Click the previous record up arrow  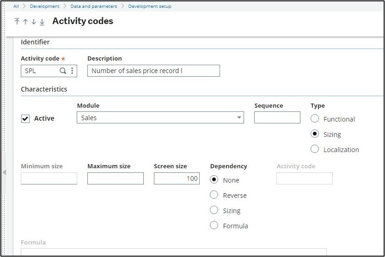point(25,22)
